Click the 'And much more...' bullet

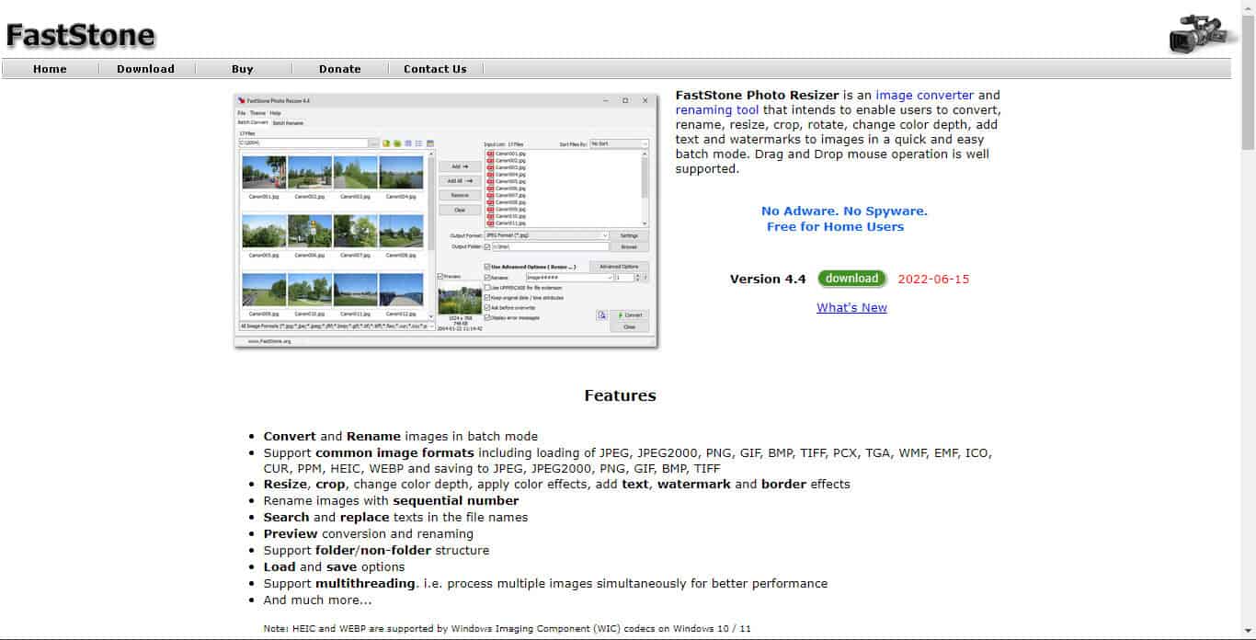click(x=317, y=600)
